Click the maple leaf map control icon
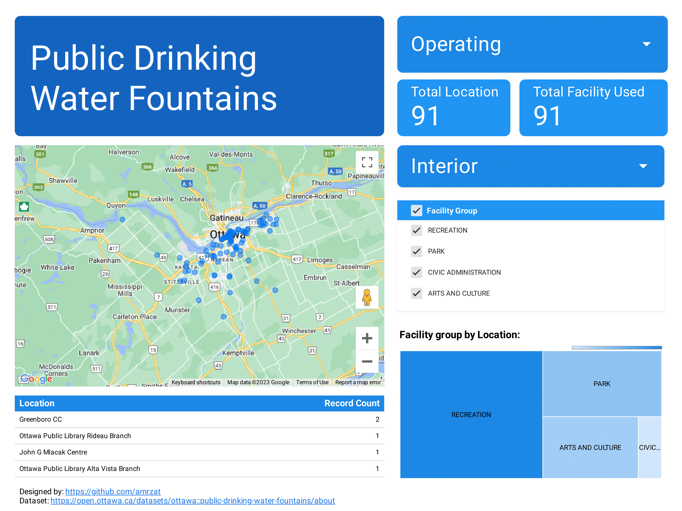This screenshot has width=682, height=511. pos(24,207)
